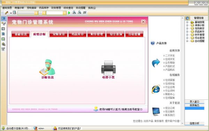Open the 财务管理 menu in menu bar

(56, 8)
